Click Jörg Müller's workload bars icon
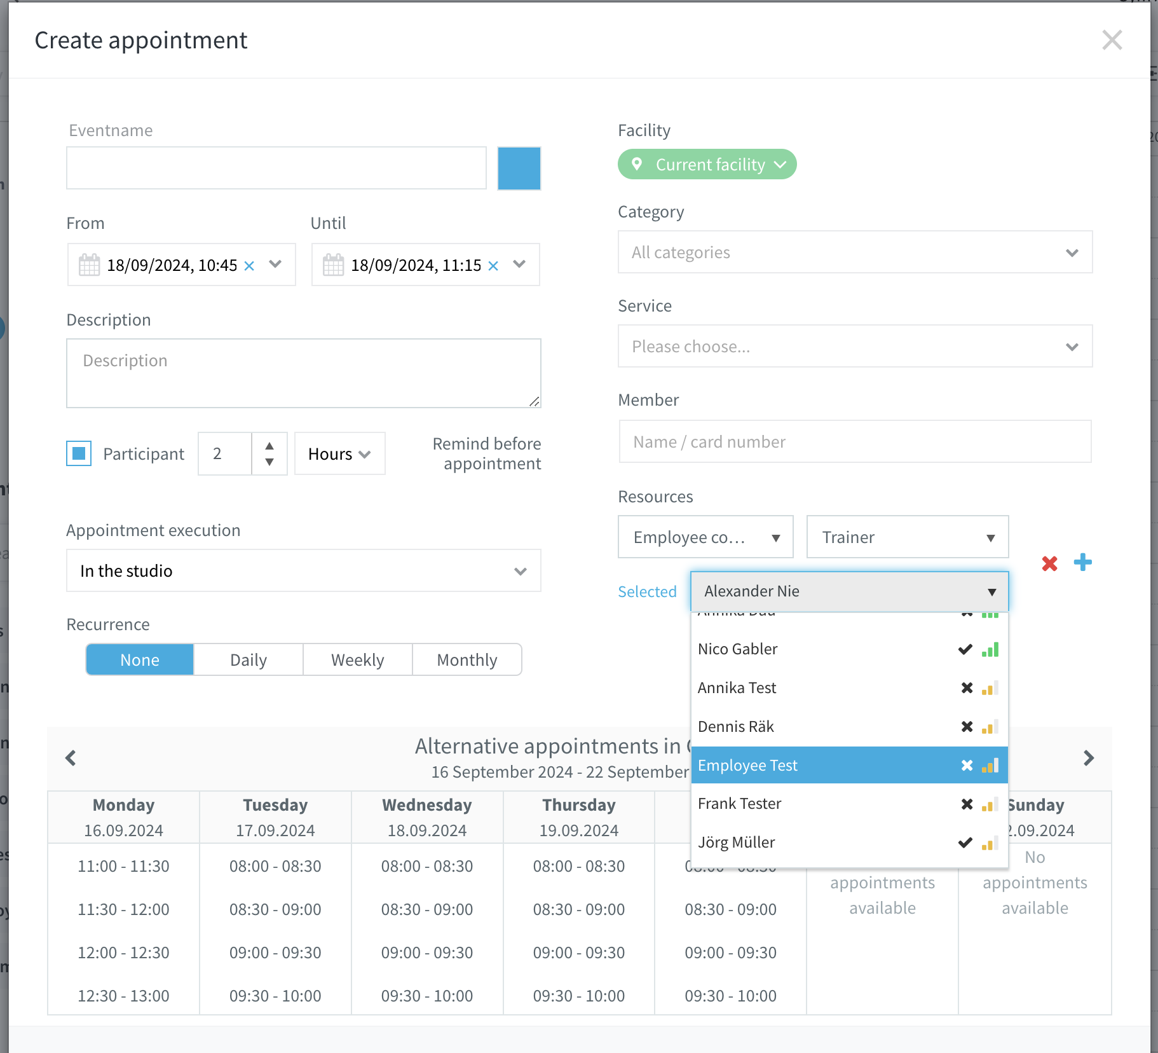The image size is (1158, 1053). [x=990, y=843]
